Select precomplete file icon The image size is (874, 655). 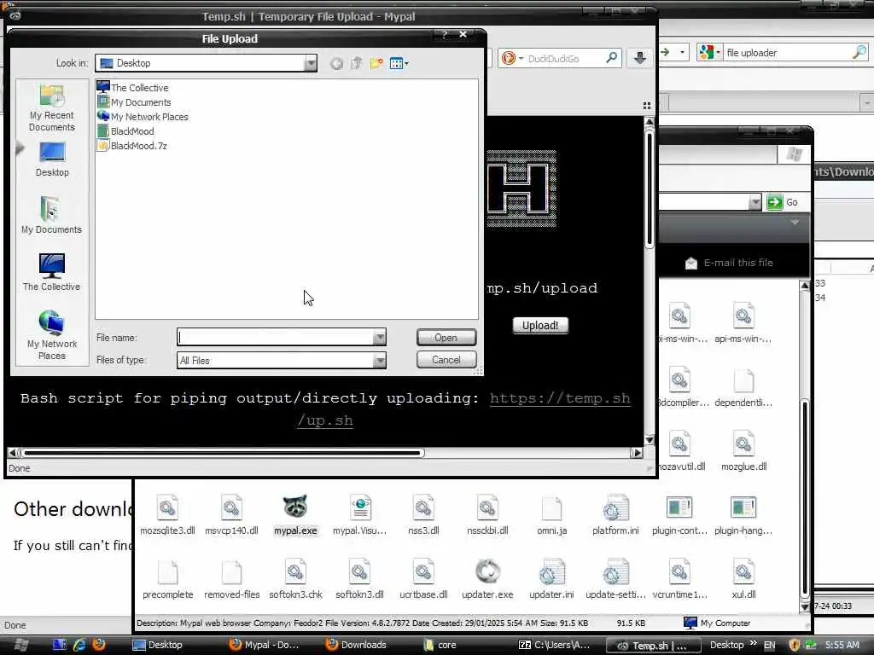coord(167,579)
